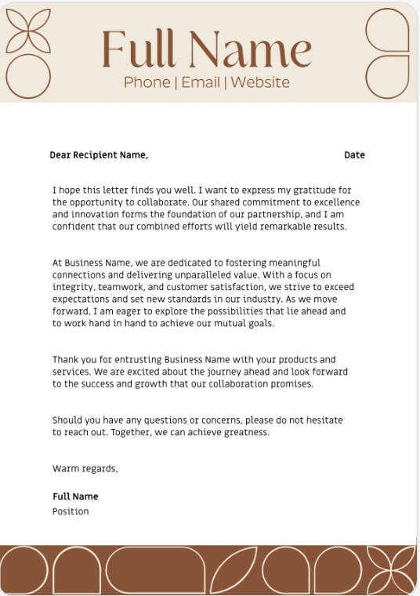Click the Position text below the signature
420x596 pixels.
(71, 511)
